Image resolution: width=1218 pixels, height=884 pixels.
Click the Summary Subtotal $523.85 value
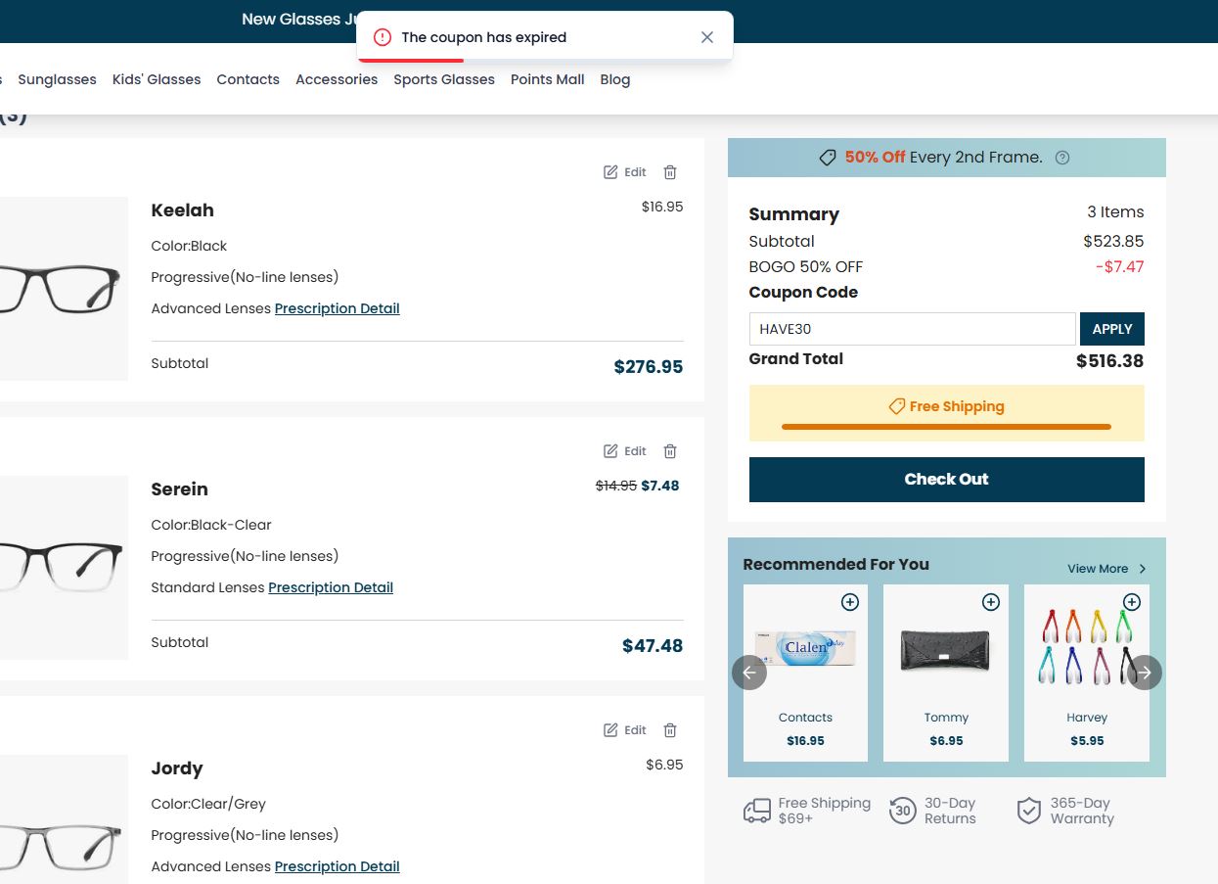(1113, 241)
